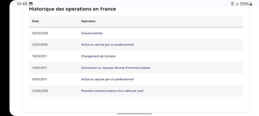The height and width of the screenshot is (116, 259).
Task: Open Conversion au nouveau format d'immatriculation
Action: click(116, 68)
